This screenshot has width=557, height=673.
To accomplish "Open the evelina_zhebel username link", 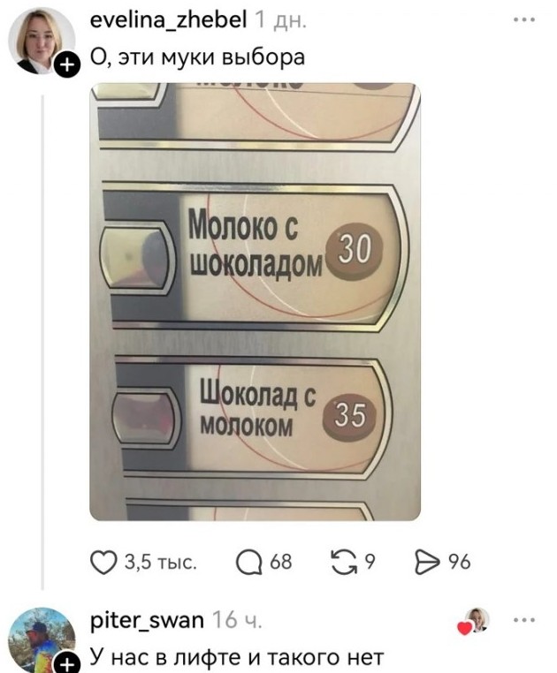I will (168, 19).
